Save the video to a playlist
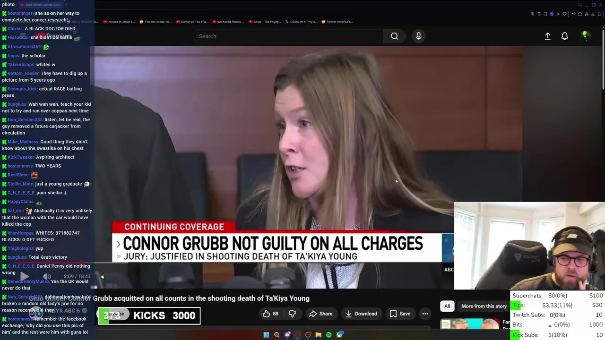605x340 pixels. pyautogui.click(x=400, y=314)
